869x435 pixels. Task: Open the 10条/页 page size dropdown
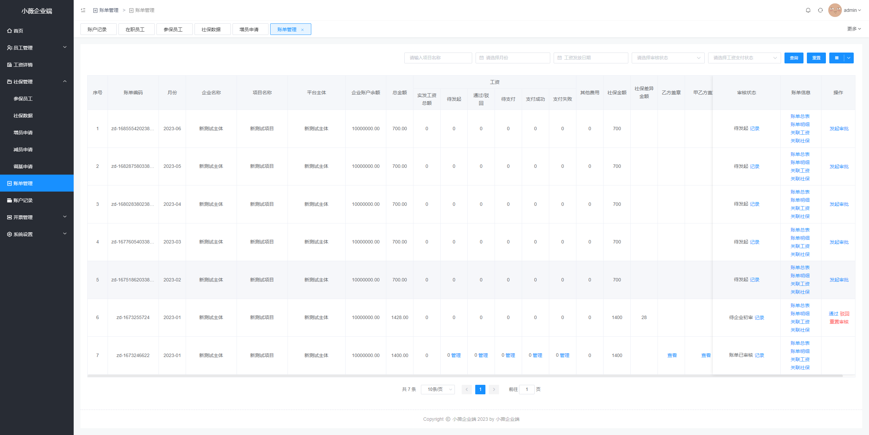(438, 389)
